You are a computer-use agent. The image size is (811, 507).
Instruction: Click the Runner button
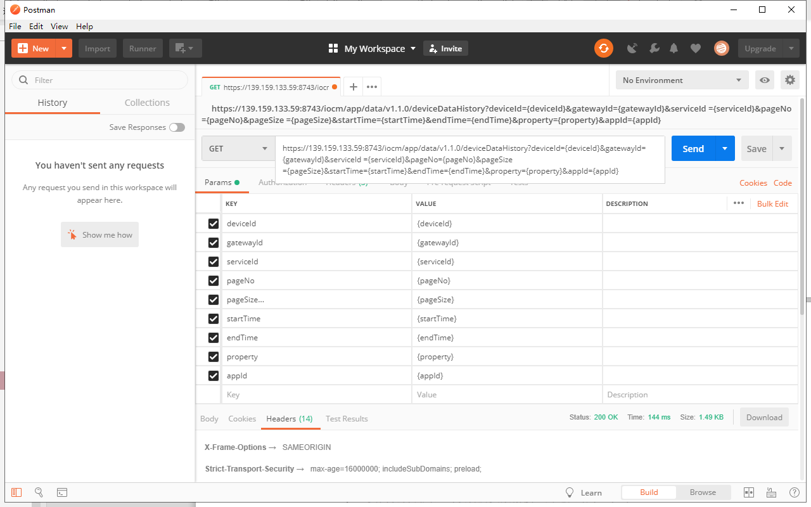point(143,48)
